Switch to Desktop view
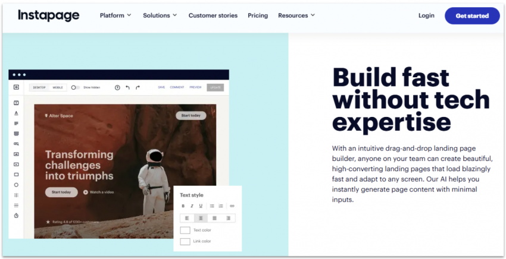This screenshot has width=506, height=259. coord(39,88)
